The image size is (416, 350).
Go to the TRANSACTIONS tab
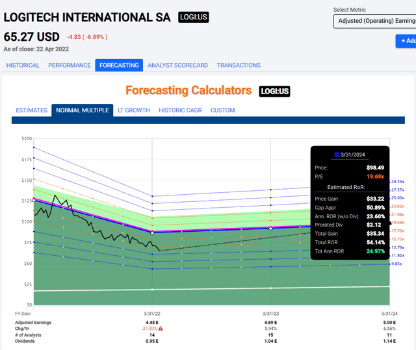[x=239, y=65]
